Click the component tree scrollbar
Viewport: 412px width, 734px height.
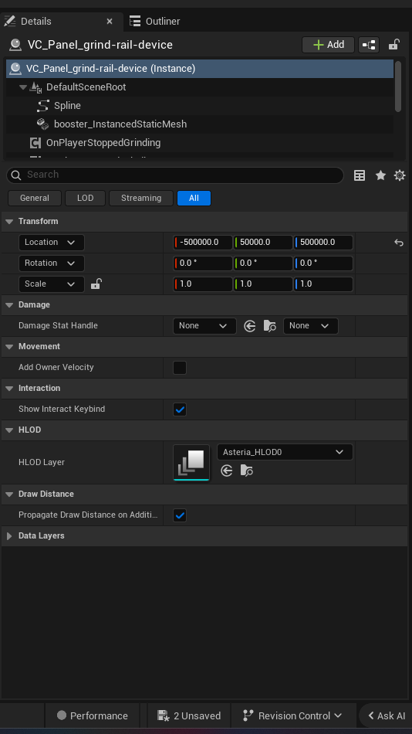(398, 87)
